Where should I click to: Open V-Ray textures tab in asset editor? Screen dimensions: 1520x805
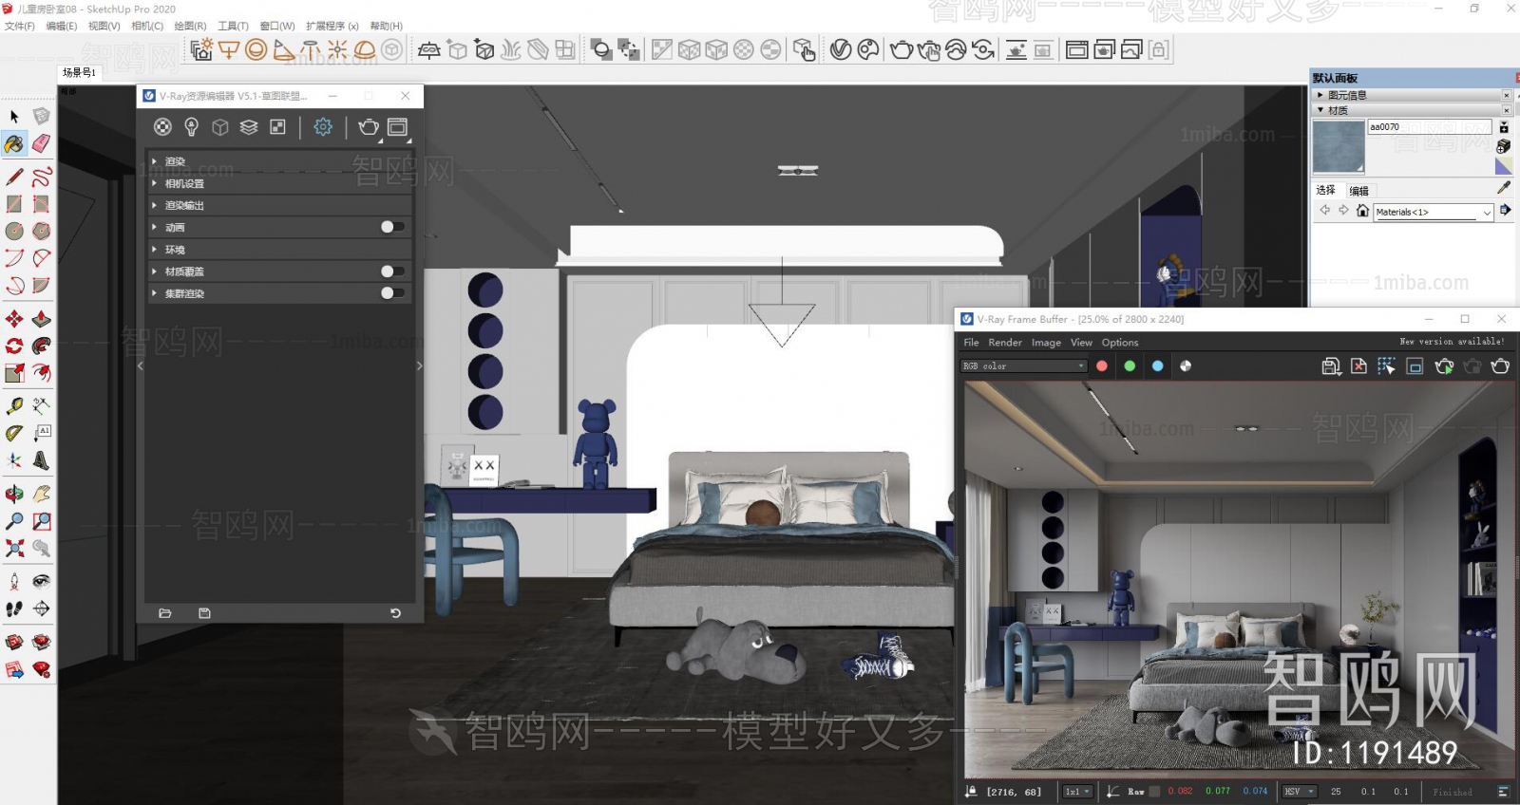tap(277, 127)
